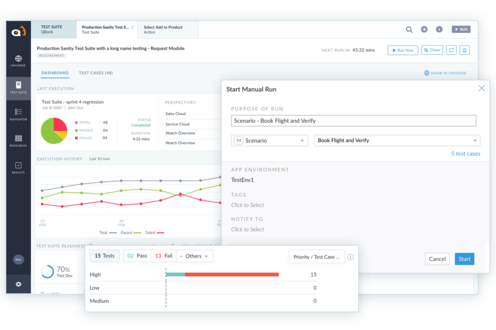Click the search magnifier icon

[x=409, y=30]
